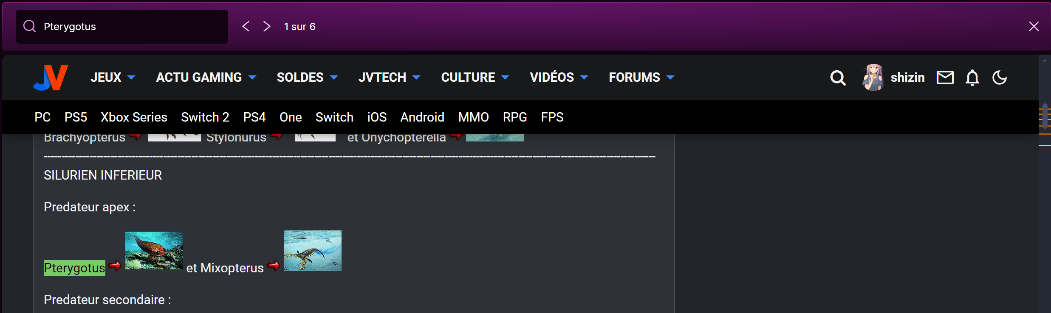1051x313 pixels.
Task: Open the private messages envelope icon
Action: coord(945,78)
